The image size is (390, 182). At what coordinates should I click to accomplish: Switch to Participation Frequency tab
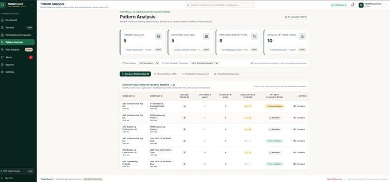tap(195, 74)
